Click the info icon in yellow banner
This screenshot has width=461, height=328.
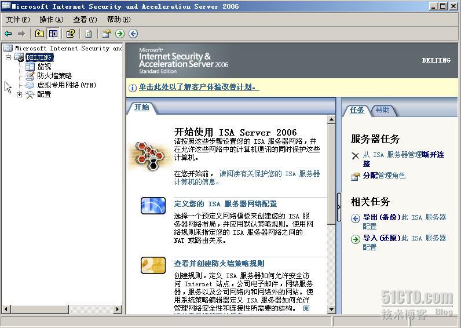[133, 88]
